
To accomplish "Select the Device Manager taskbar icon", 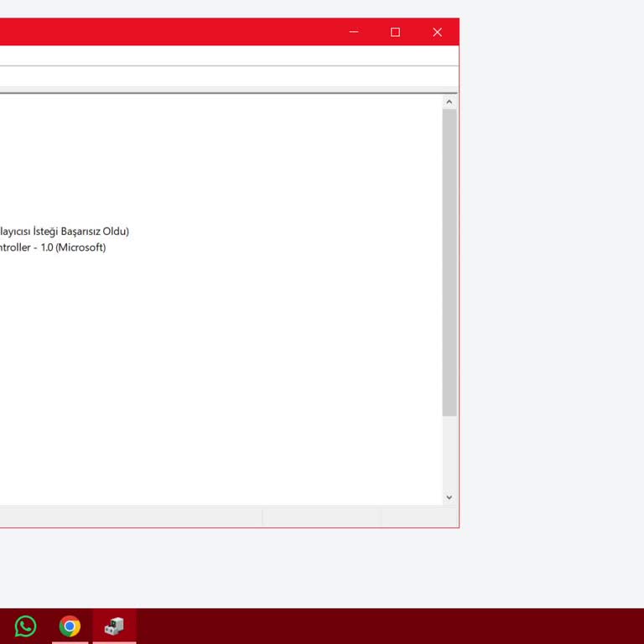I will click(114, 626).
